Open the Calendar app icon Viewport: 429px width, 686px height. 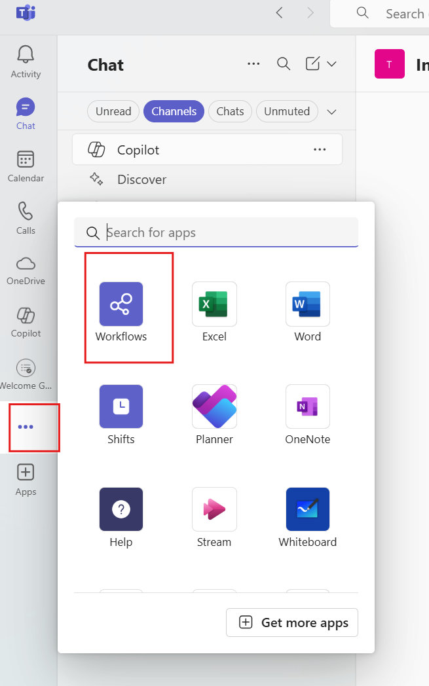[x=26, y=166]
